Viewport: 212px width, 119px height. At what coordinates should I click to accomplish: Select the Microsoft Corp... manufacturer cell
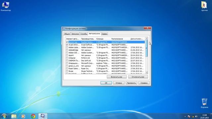[x=87, y=63]
